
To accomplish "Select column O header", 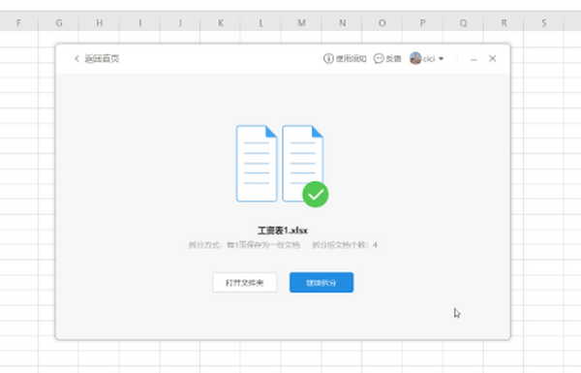I will tap(382, 23).
